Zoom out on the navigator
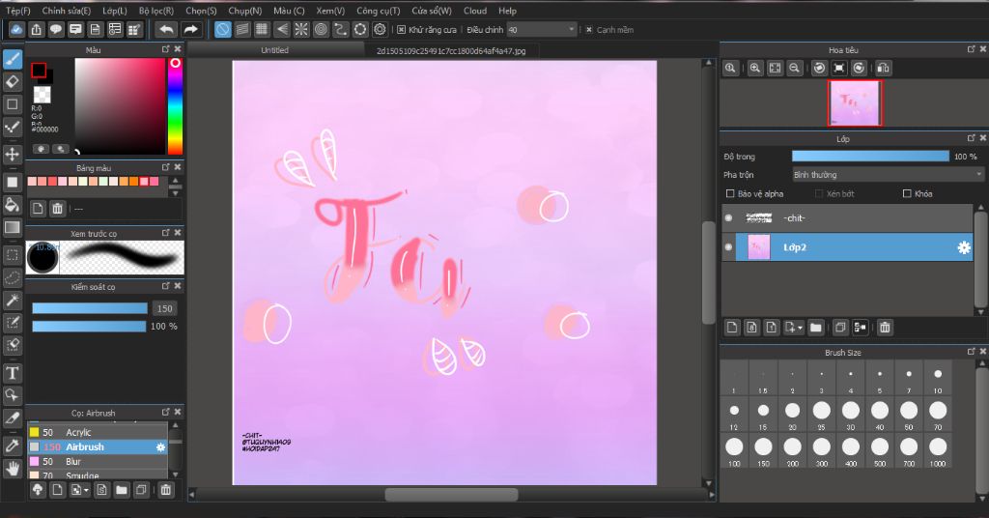 (795, 69)
